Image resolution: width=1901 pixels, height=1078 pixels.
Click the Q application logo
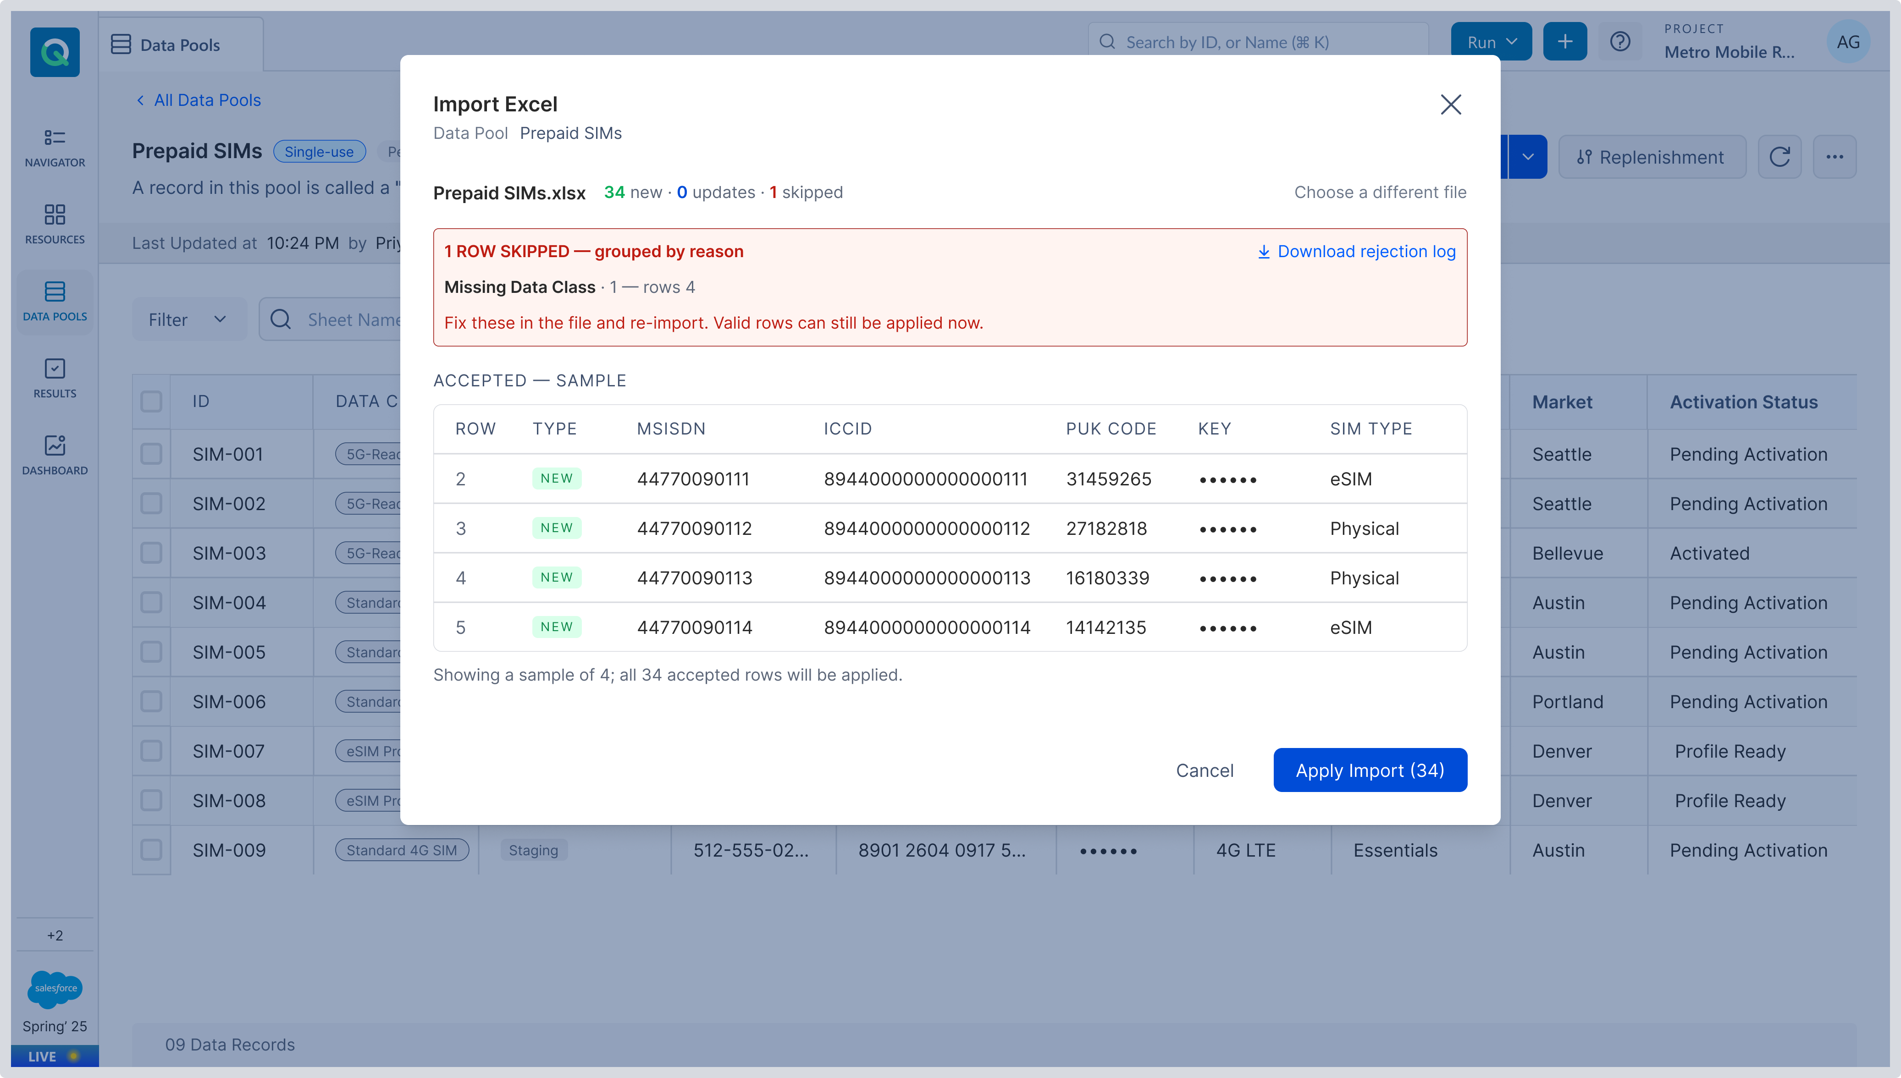click(55, 52)
